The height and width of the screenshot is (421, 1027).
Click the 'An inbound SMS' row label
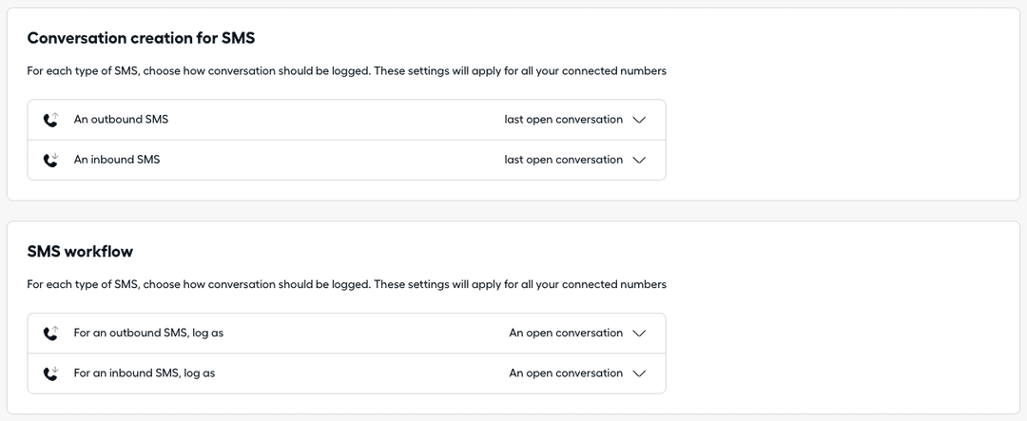click(117, 160)
